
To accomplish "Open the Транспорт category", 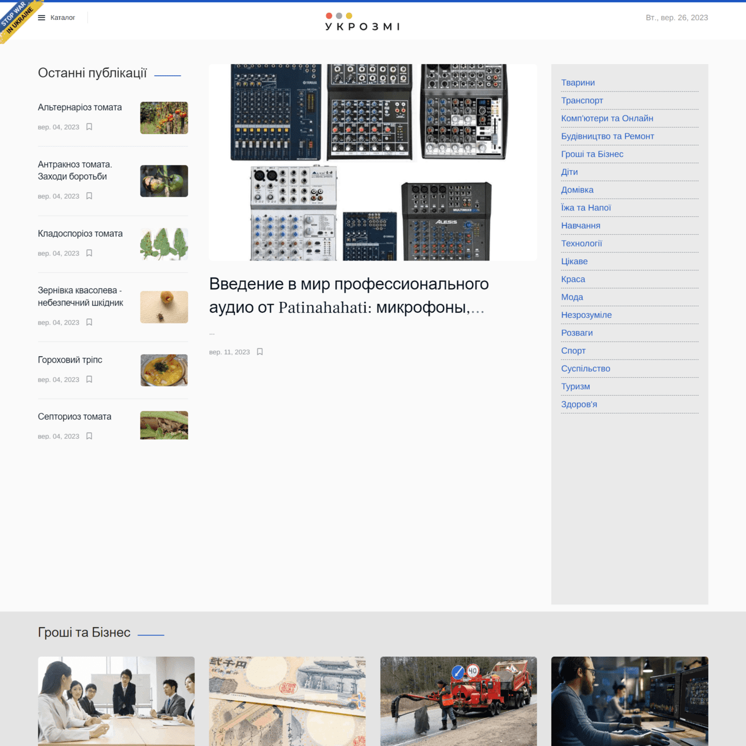I will [582, 100].
